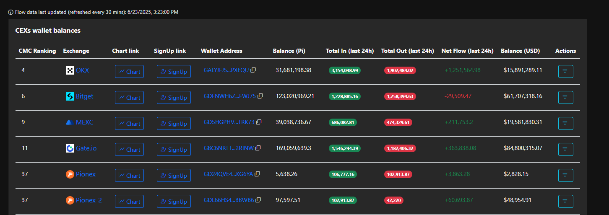Open the Pionex_2 exchange name link
The width and height of the screenshot is (609, 215).
[x=88, y=200]
